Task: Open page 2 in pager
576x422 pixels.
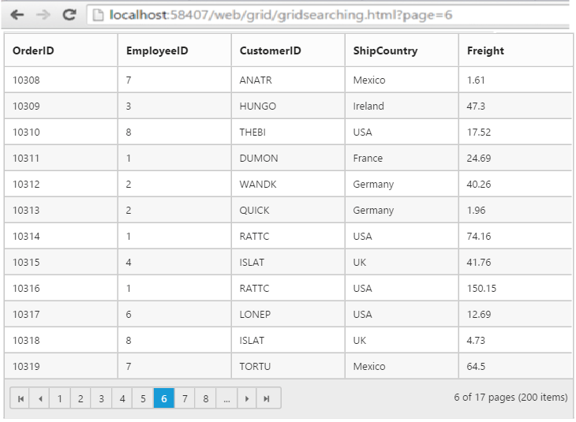Action: (80, 398)
